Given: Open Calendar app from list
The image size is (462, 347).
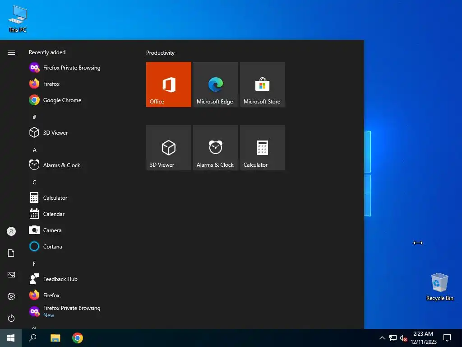Looking at the screenshot, I should point(79,214).
